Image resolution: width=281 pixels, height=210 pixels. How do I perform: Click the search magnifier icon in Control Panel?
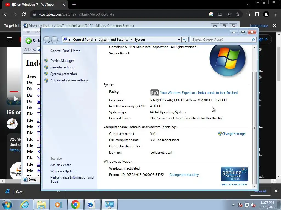[253, 40]
